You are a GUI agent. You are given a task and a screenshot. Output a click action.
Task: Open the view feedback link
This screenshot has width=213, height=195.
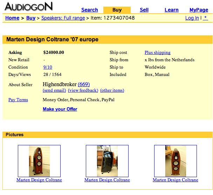(83, 90)
